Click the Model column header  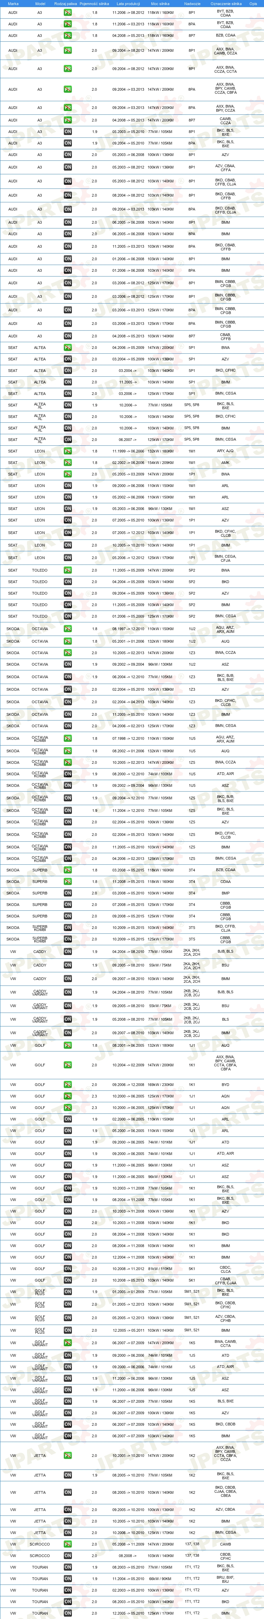(40, 3)
